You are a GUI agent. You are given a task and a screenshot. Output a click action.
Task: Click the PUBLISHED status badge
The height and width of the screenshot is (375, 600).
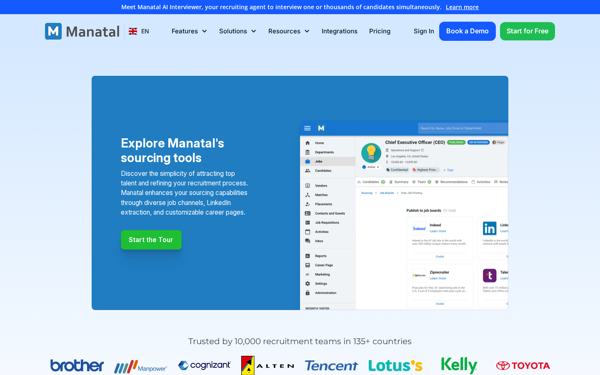pyautogui.click(x=456, y=142)
